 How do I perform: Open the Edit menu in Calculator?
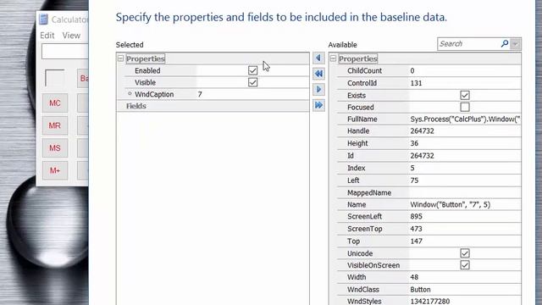[47, 36]
